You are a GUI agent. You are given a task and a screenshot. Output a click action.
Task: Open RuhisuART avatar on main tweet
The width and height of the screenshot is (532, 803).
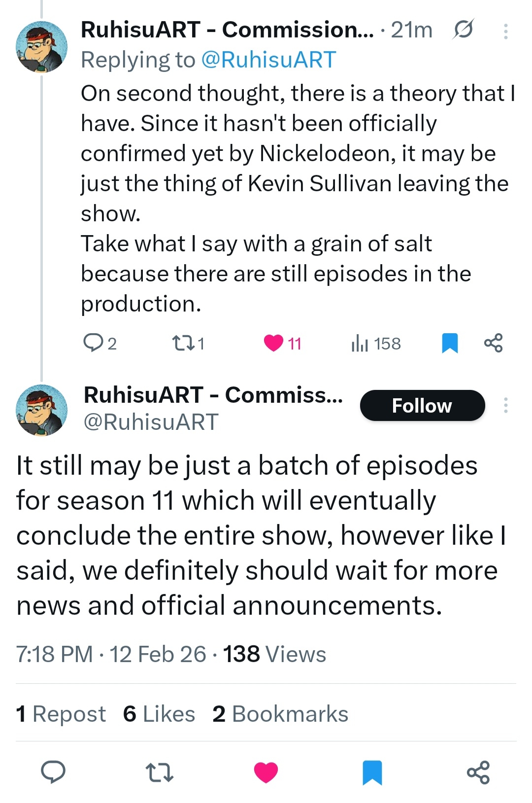[42, 410]
